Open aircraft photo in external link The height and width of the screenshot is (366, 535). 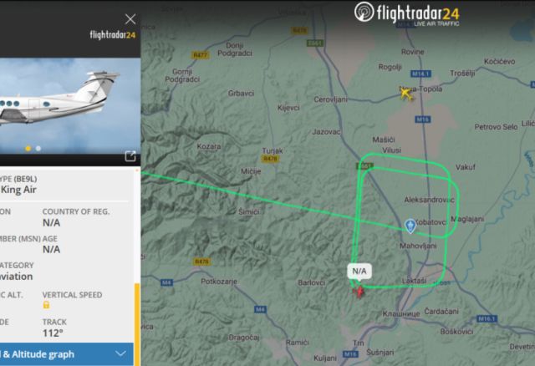pos(130,156)
